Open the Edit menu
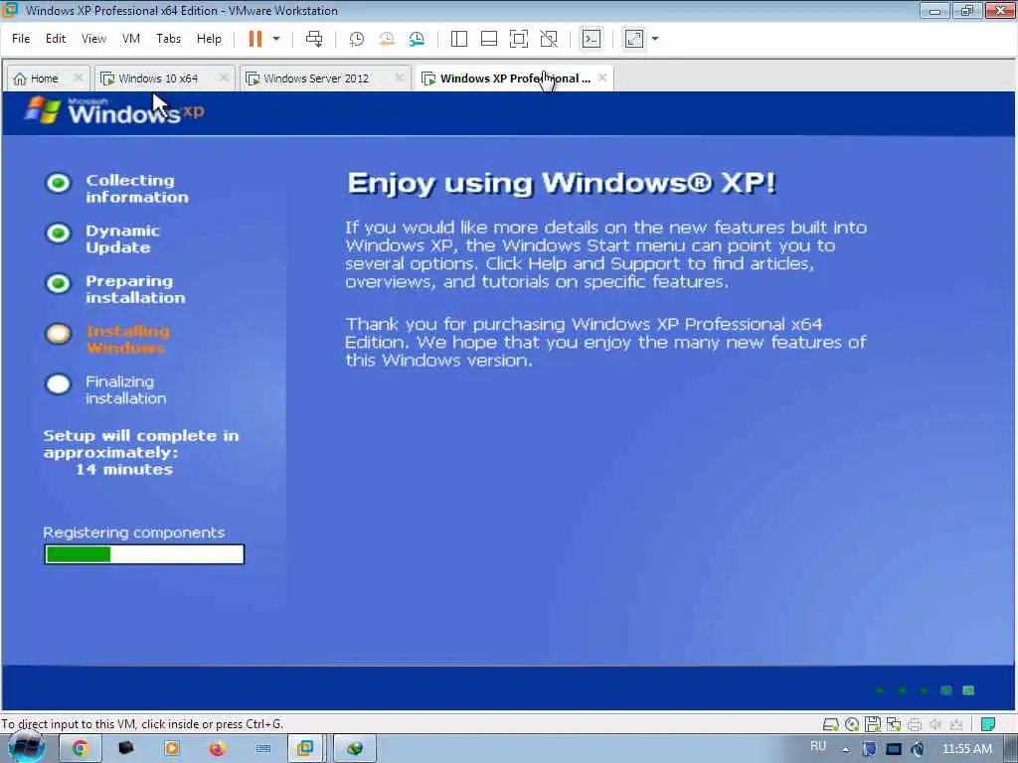Screen dimensions: 1018x763 [x=56, y=39]
